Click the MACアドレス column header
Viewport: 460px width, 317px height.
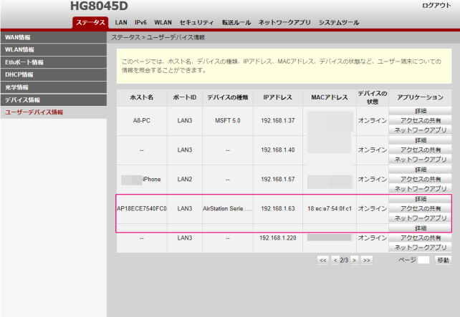(330, 97)
